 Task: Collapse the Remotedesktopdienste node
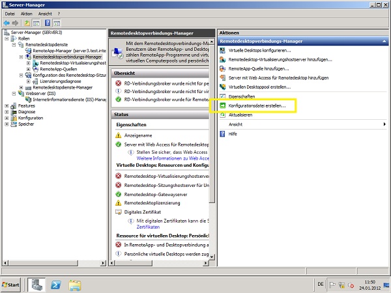tap(14, 44)
